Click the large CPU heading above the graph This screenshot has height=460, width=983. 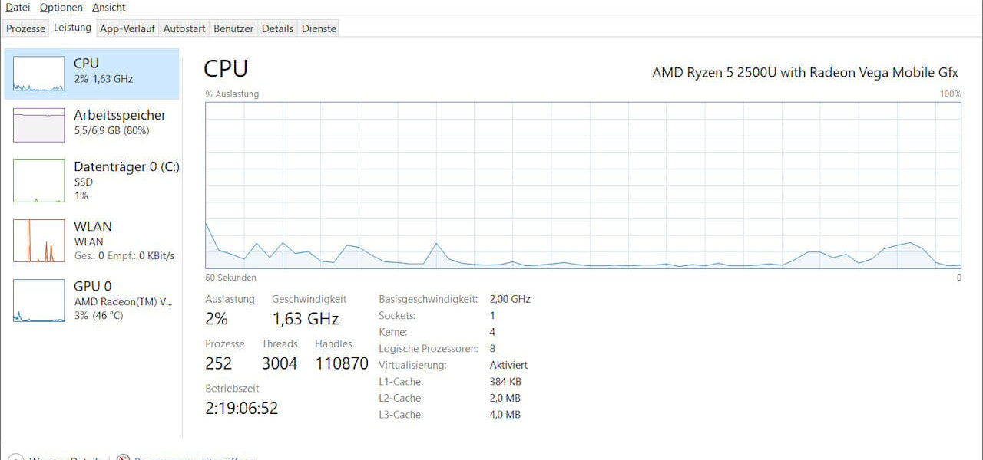tap(226, 68)
